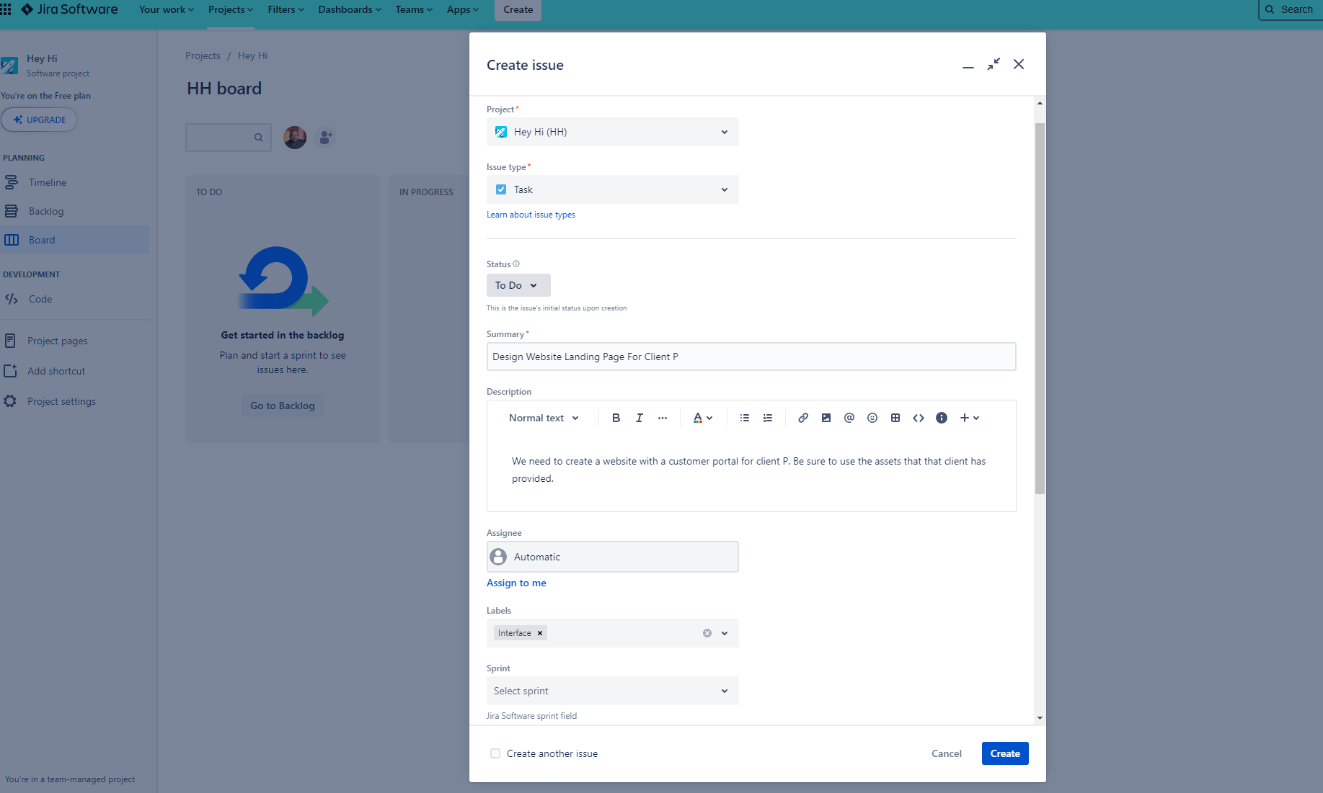
Task: Insert a link in description
Action: tap(802, 418)
